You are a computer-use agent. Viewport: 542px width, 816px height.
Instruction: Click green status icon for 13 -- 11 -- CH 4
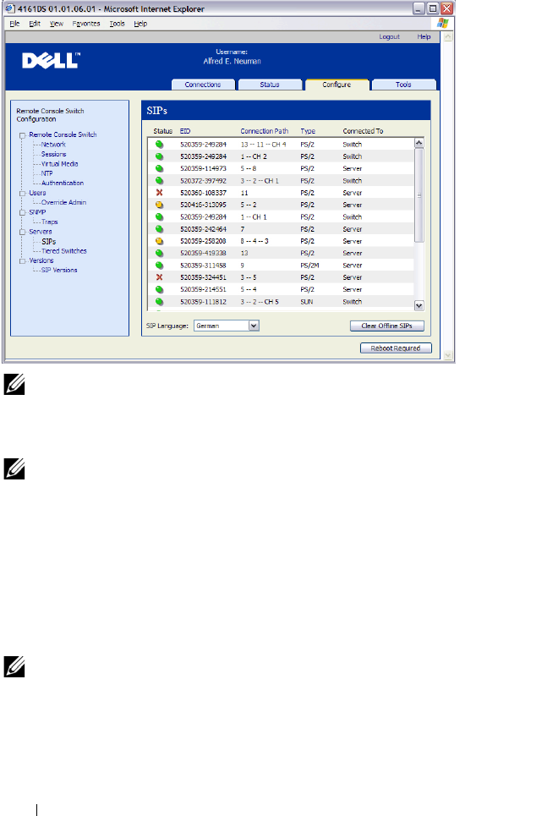pos(160,145)
